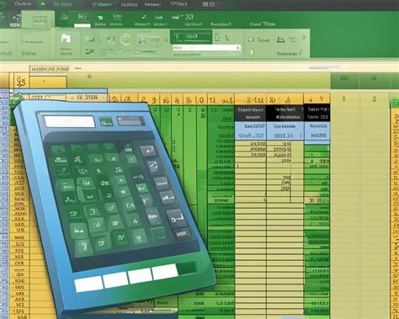Click the people icon in ribbon
The width and height of the screenshot is (399, 319).
(x=141, y=40)
